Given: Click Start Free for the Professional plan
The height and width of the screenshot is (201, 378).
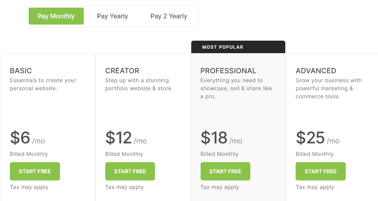Looking at the screenshot, I should [x=225, y=172].
